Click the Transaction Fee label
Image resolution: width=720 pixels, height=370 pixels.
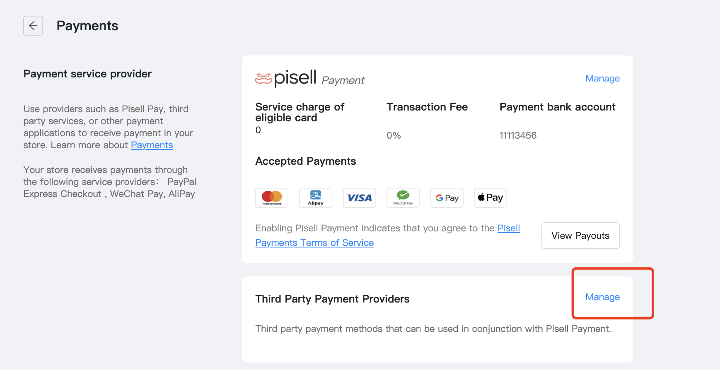pyautogui.click(x=427, y=107)
